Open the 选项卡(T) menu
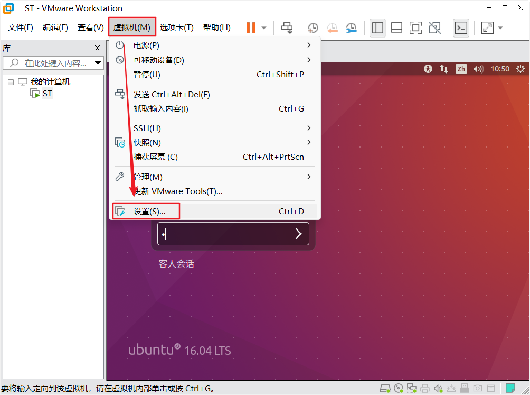530x395 pixels. 176,27
